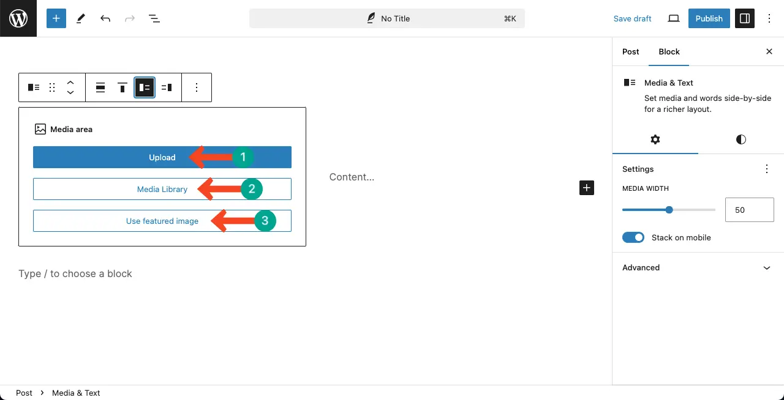This screenshot has height=400, width=784.
Task: Undo the last change
Action: 105,18
